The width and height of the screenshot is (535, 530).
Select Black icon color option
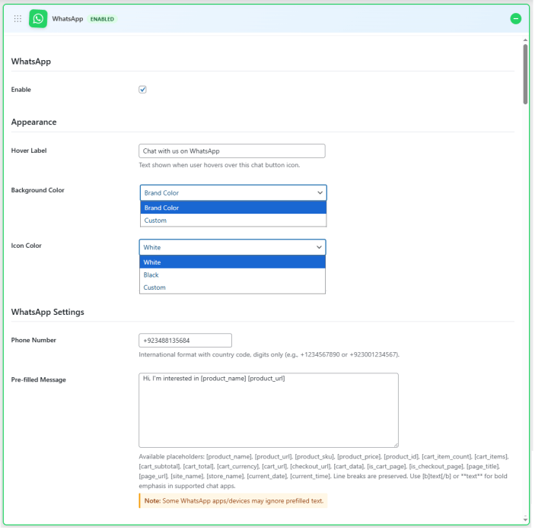pos(233,275)
